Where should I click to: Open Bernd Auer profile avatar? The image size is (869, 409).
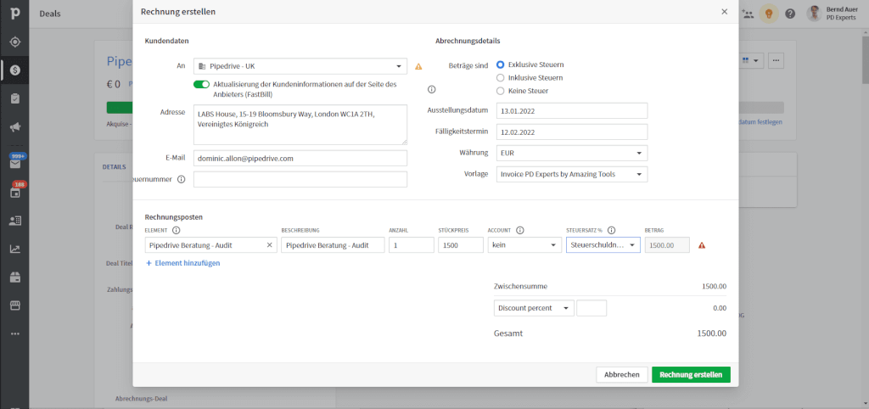(x=814, y=14)
